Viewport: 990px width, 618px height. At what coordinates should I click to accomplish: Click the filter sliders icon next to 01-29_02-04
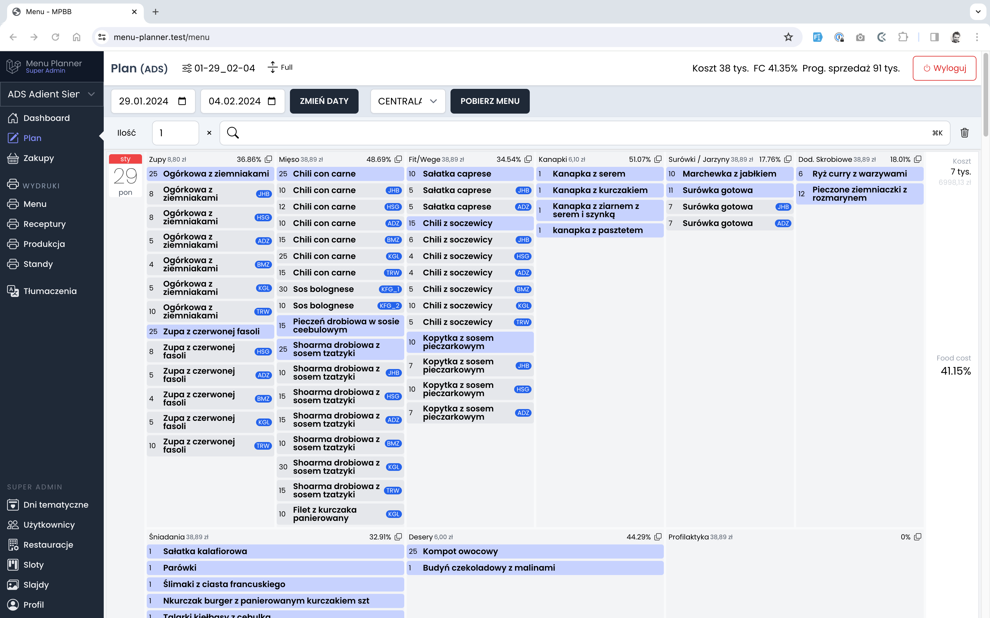(187, 68)
